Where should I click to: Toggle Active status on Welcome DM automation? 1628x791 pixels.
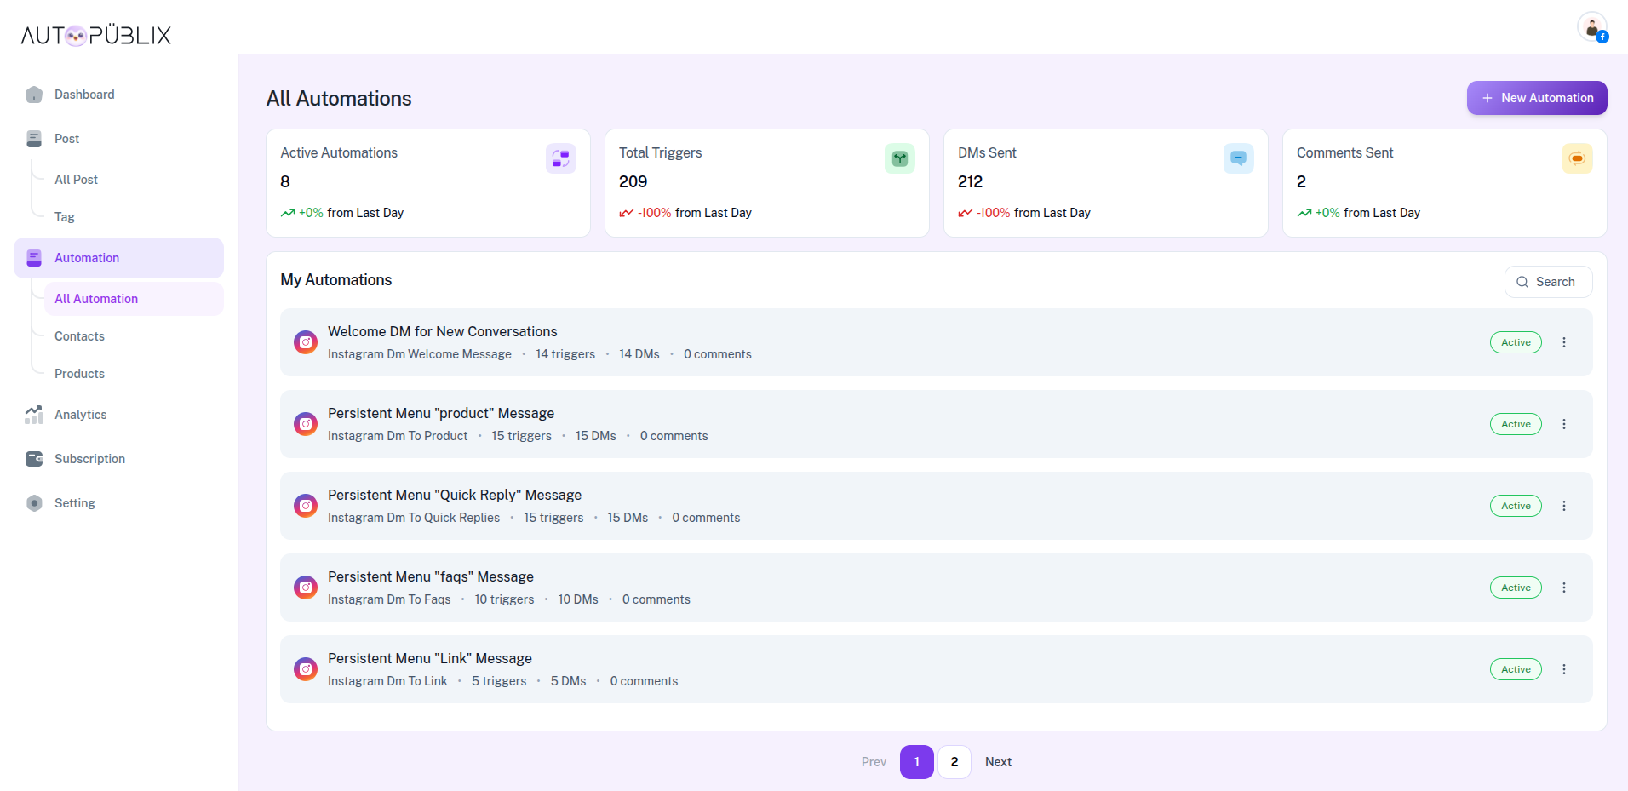point(1515,342)
